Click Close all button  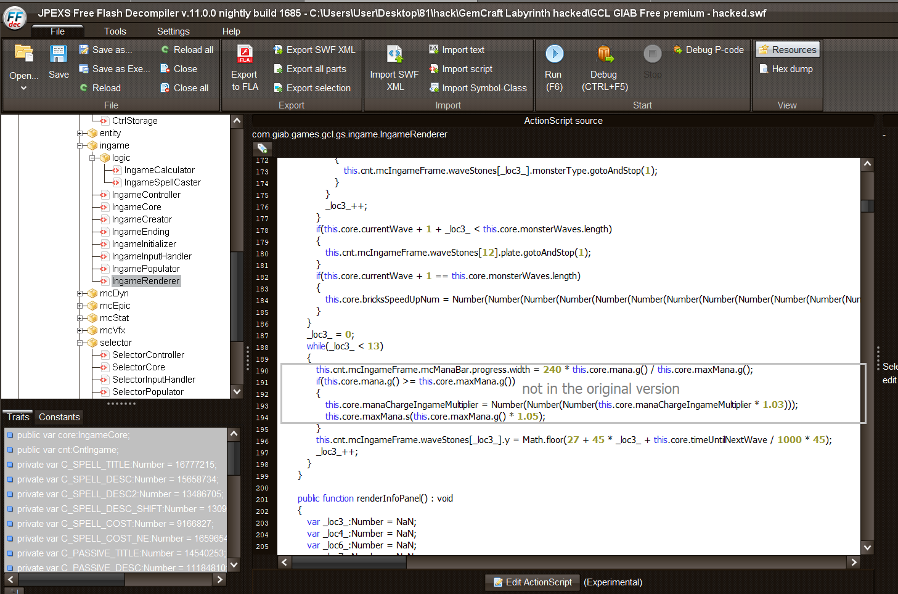[184, 88]
